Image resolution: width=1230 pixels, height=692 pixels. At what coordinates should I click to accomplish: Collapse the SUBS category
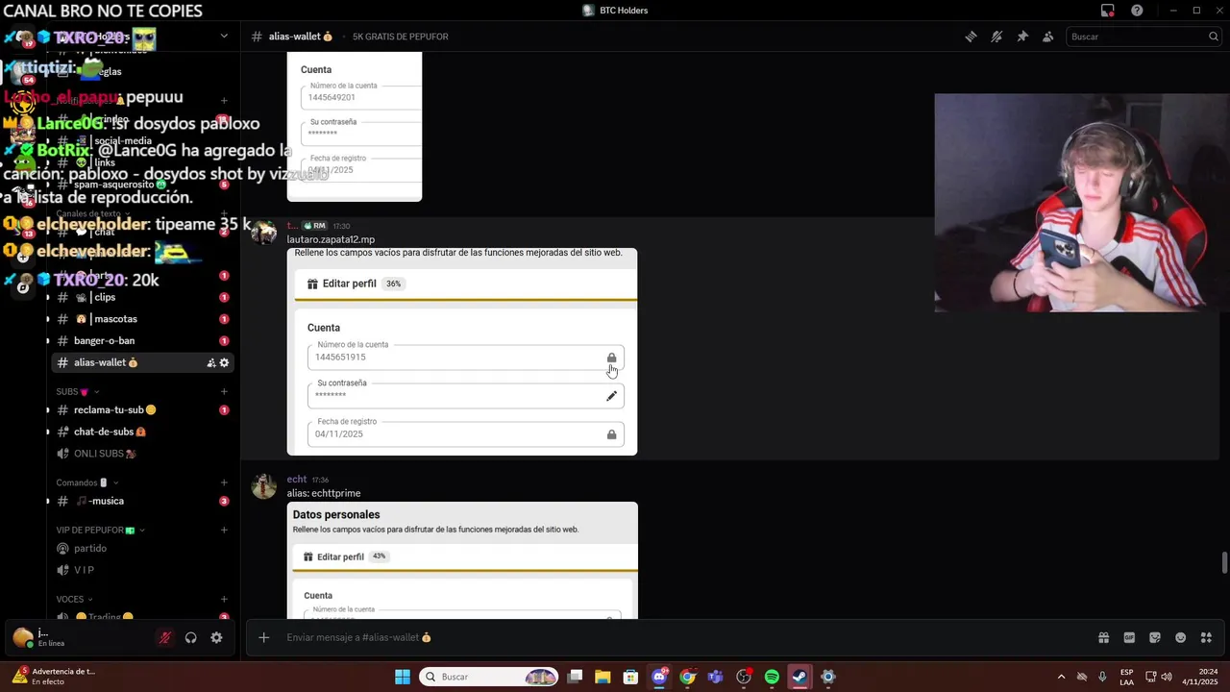click(76, 392)
